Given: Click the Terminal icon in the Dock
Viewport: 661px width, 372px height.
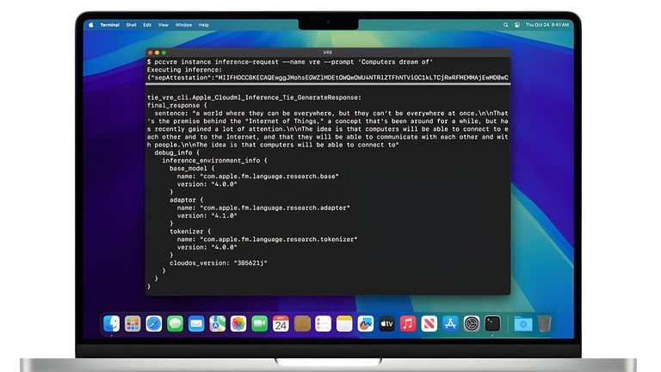Looking at the screenshot, I should pos(492,324).
